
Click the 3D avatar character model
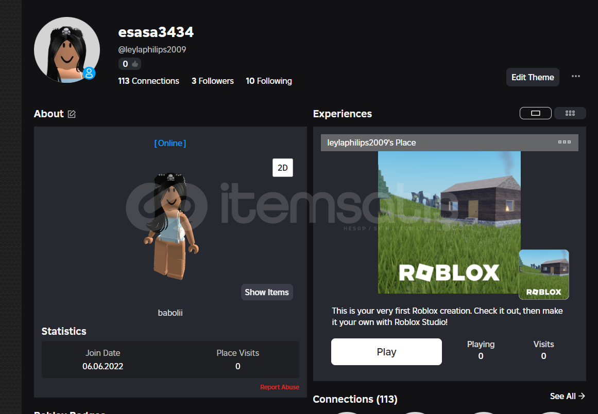coord(171,226)
